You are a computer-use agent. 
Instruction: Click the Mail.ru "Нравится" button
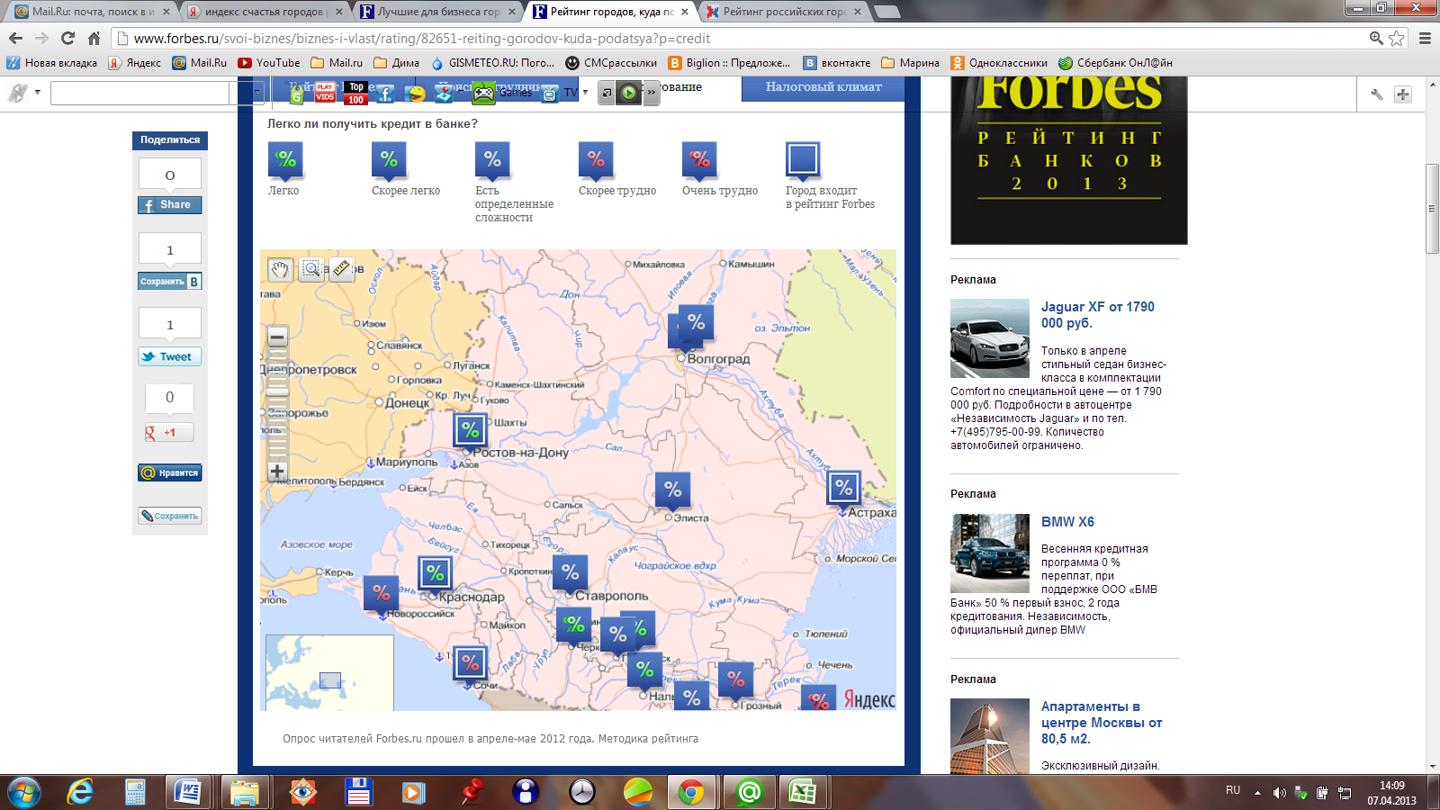[x=169, y=472]
